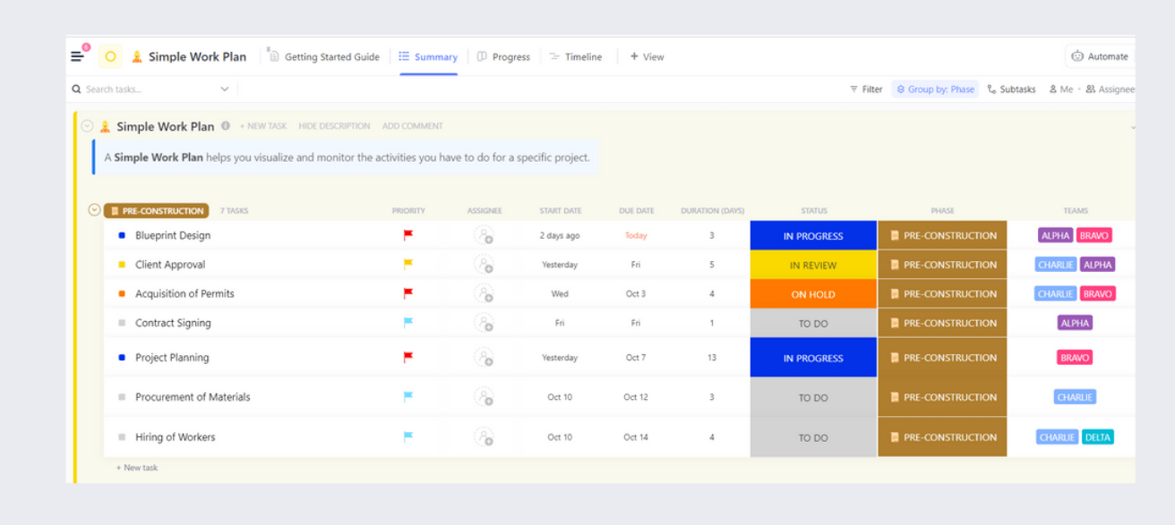Toggle the Me filter

pyautogui.click(x=1060, y=89)
